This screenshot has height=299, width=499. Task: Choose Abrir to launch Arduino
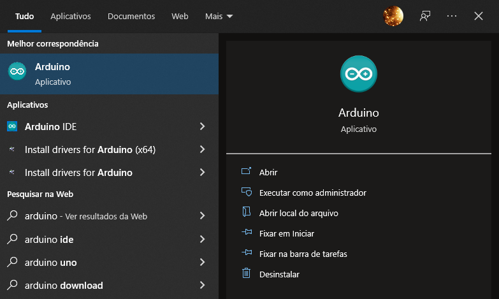(268, 172)
